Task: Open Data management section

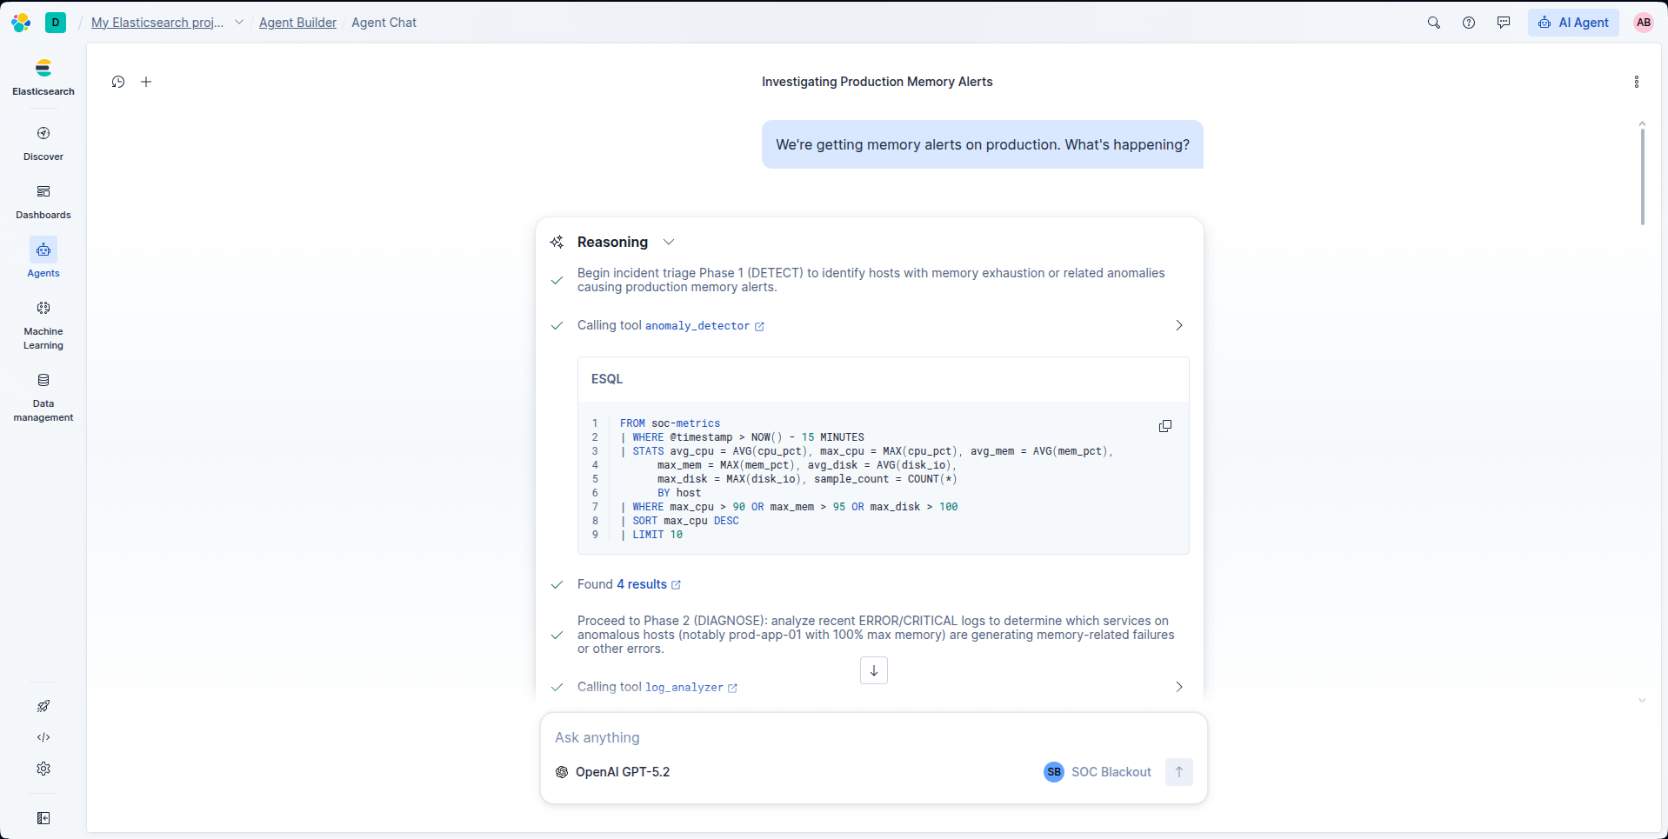Action: [x=43, y=397]
